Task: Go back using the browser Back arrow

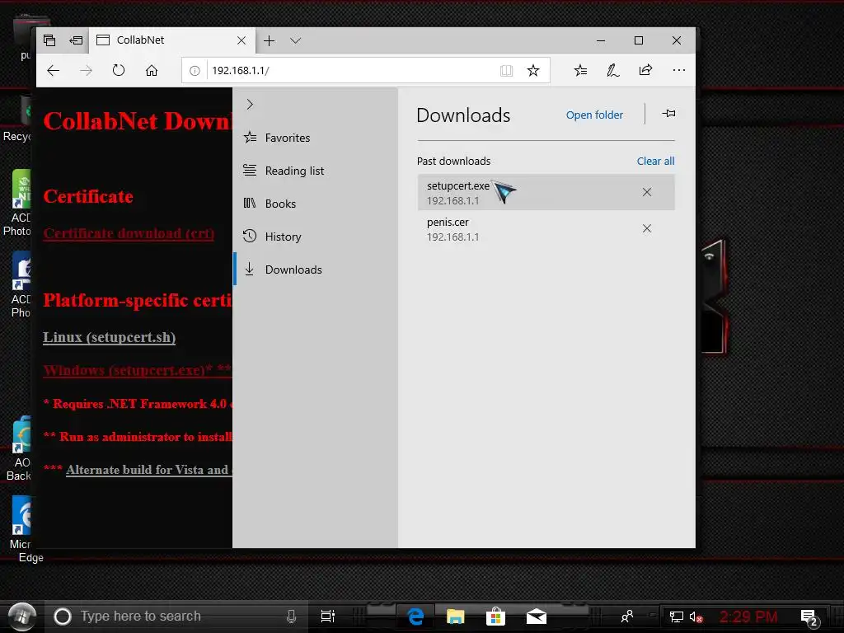Action: pyautogui.click(x=54, y=71)
